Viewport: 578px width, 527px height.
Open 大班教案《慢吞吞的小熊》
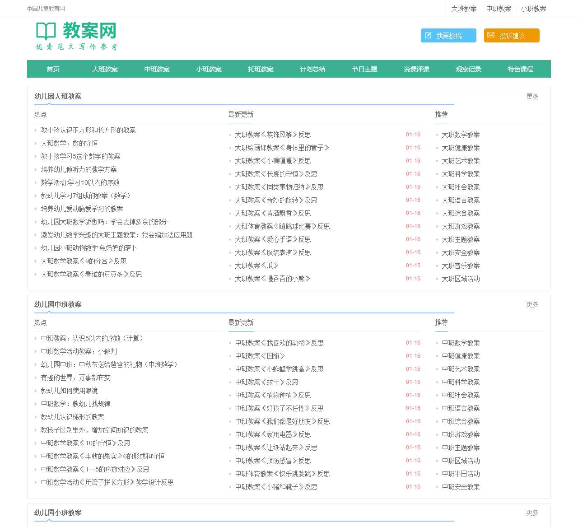point(272,279)
